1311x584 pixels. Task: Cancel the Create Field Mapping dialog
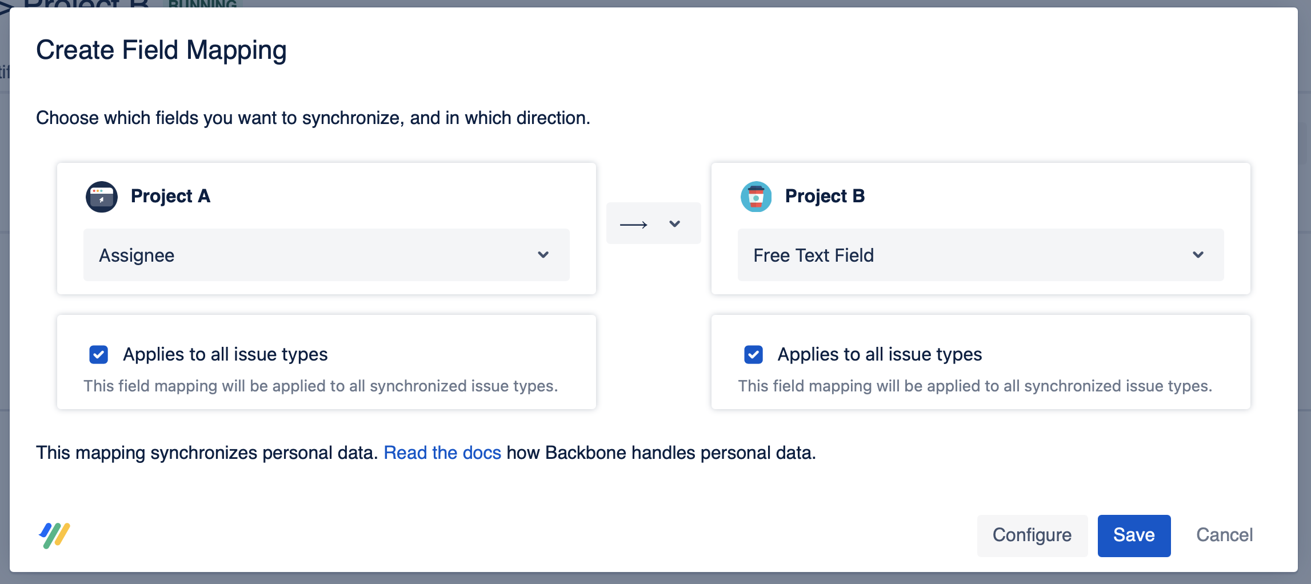click(x=1224, y=535)
